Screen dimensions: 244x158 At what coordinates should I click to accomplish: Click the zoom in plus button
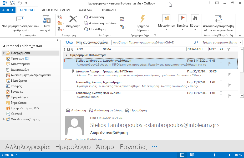pyautogui.click(x=230, y=155)
